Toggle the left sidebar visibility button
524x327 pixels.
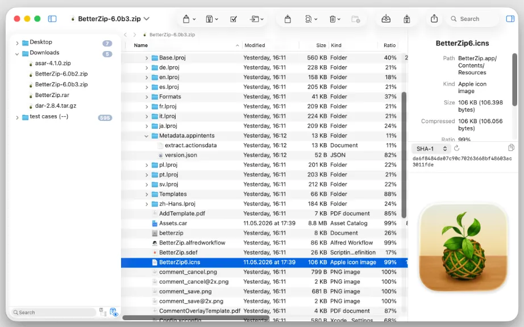click(52, 19)
